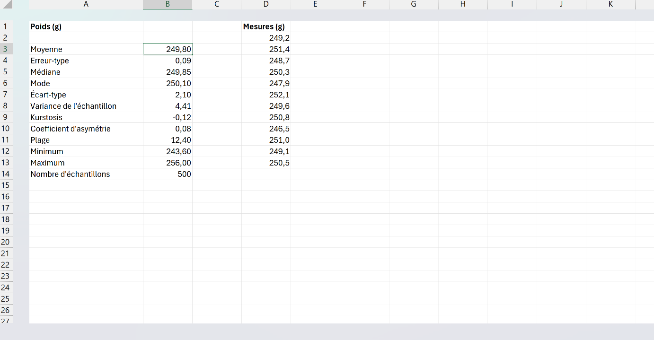This screenshot has height=340, width=654.
Task: Select measurement 248,7 in column D
Action: 266,61
